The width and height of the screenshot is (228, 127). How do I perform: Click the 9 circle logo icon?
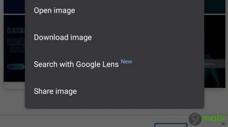pyautogui.click(x=195, y=119)
